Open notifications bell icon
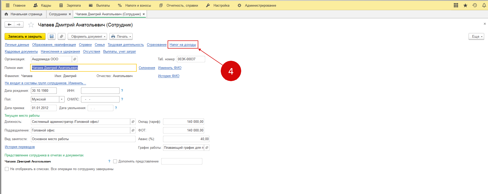 click(484, 5)
